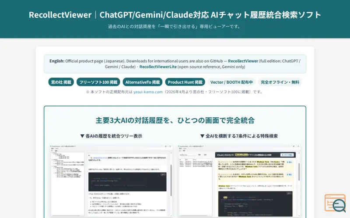Click the フリーソフト100 掲載 badge
The image size is (350, 218).
pos(98,82)
